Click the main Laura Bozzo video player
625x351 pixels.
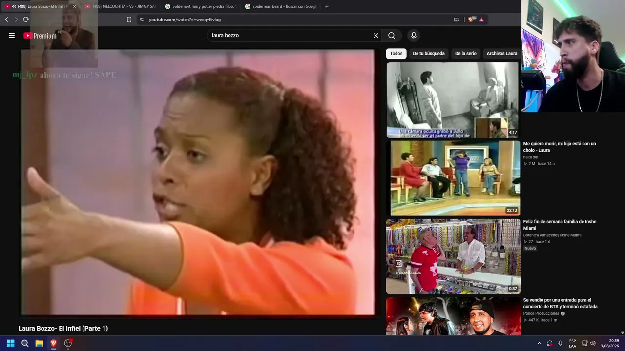pos(198,182)
